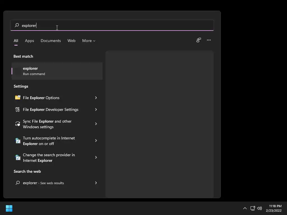Open the three-dot options menu
Image resolution: width=287 pixels, height=215 pixels.
pos(209,40)
